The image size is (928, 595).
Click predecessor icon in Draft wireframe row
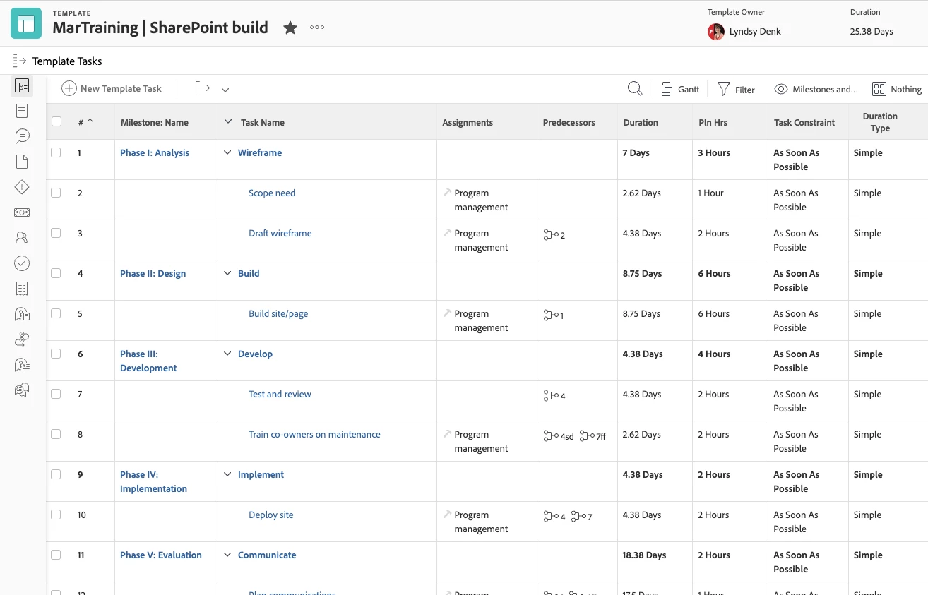tap(551, 234)
